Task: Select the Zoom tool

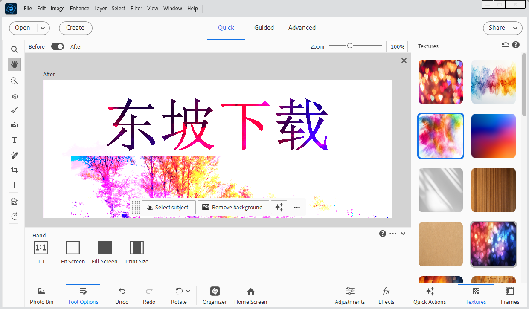Action: [14, 49]
